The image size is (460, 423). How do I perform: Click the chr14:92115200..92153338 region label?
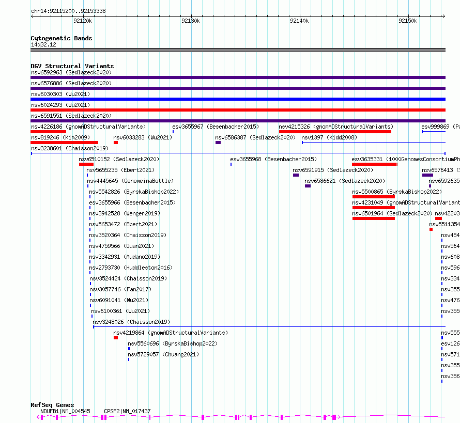point(68,11)
